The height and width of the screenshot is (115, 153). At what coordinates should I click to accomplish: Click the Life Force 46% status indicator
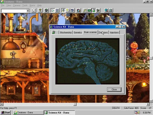pyautogui.click(x=131, y=108)
